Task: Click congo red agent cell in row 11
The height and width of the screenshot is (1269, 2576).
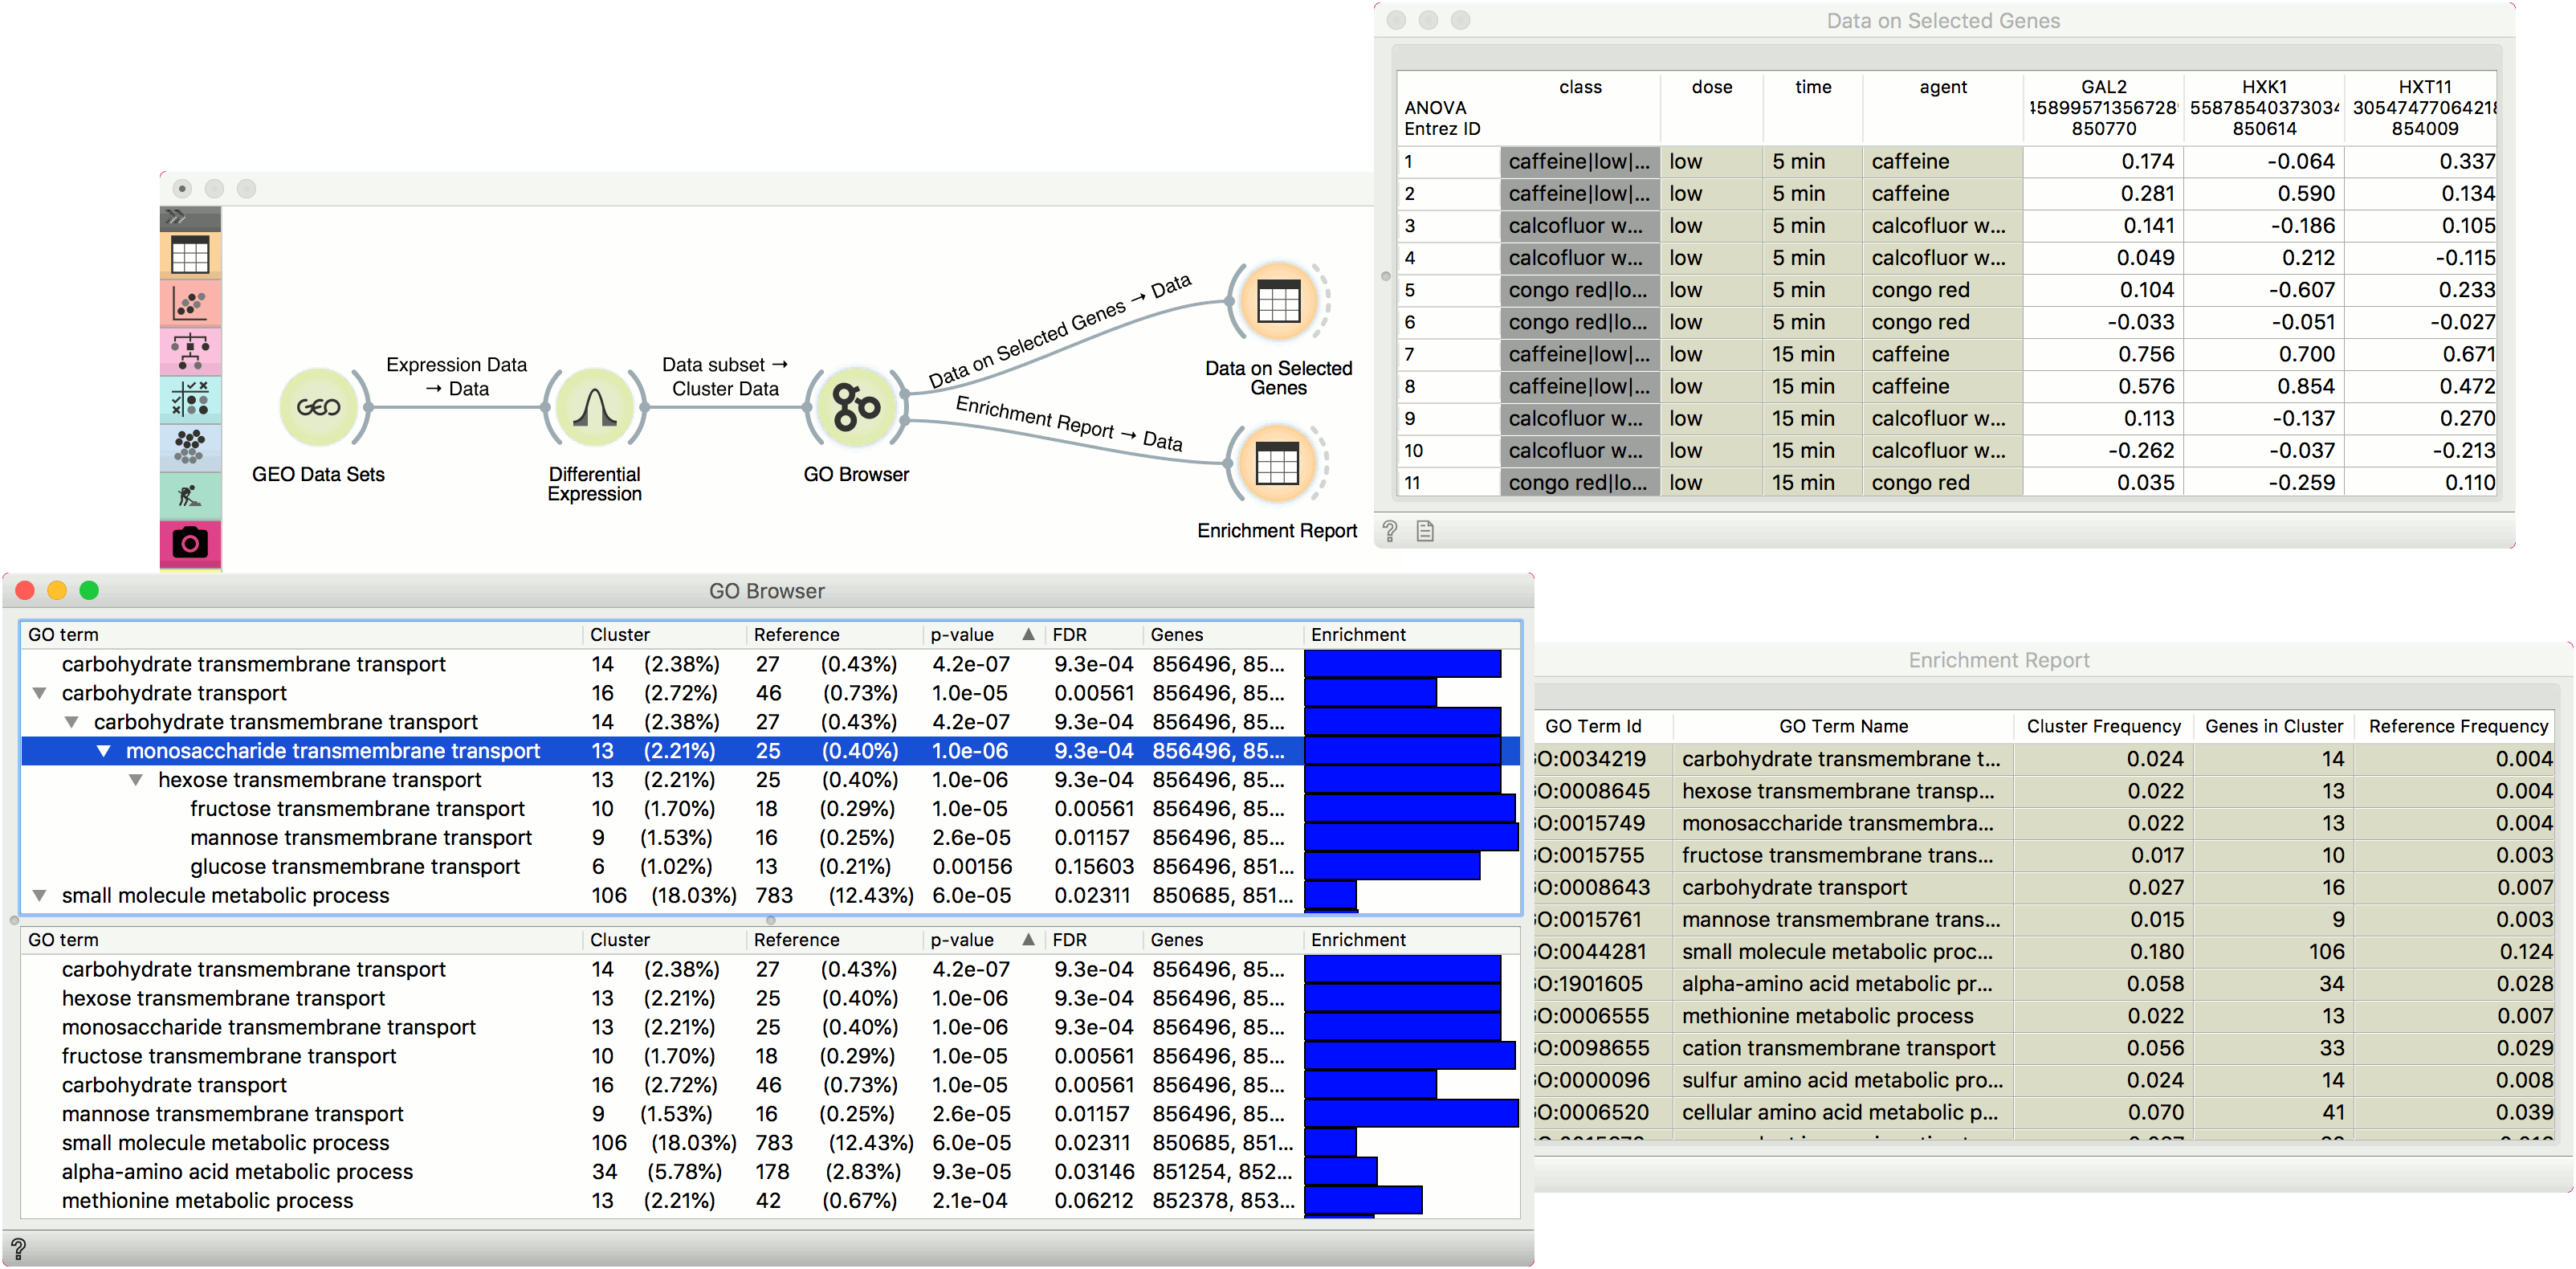Action: tap(1942, 483)
